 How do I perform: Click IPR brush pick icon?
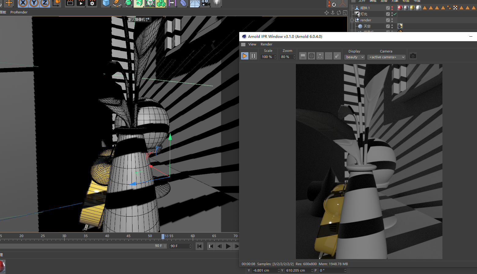[x=337, y=56]
